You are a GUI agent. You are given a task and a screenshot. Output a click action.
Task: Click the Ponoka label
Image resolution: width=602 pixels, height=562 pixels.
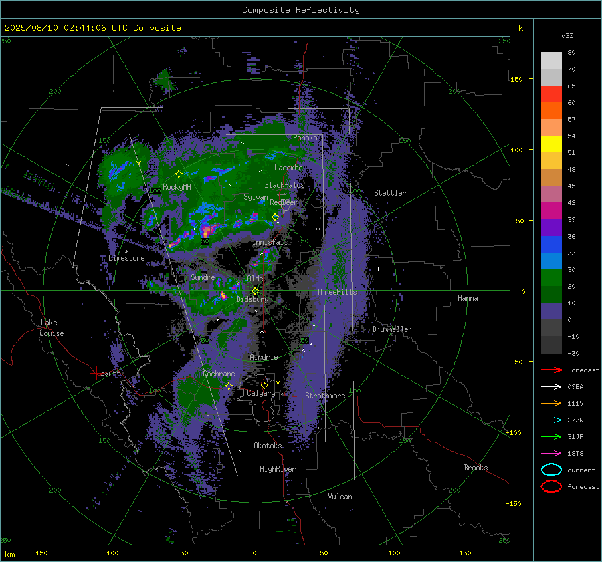tap(305, 138)
